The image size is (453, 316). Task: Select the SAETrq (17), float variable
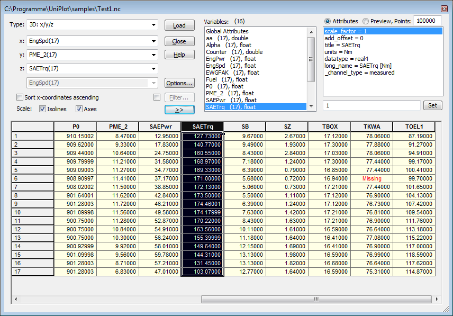click(256, 107)
